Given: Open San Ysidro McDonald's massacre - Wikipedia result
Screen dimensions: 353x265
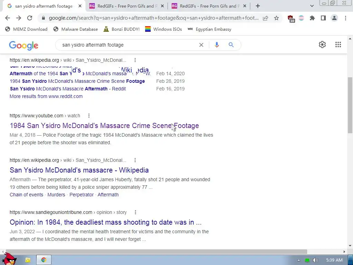Looking at the screenshot, I should [79, 170].
